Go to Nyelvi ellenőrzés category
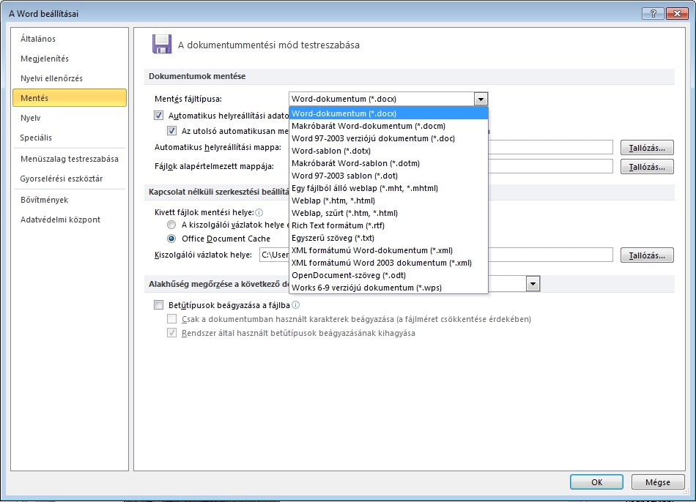This screenshot has height=502, width=696. [x=70, y=78]
